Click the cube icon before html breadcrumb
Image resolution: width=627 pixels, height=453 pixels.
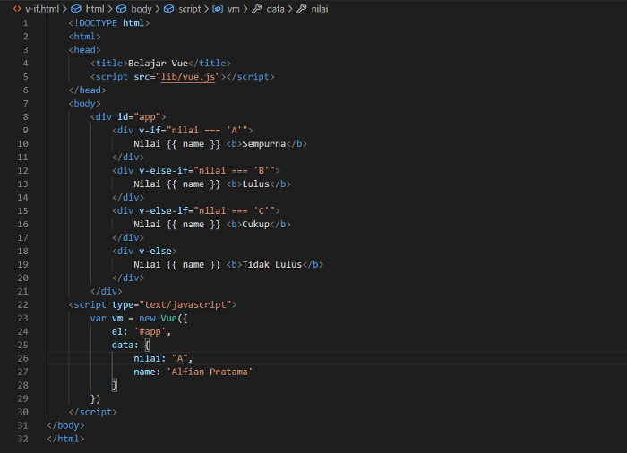[x=76, y=9]
